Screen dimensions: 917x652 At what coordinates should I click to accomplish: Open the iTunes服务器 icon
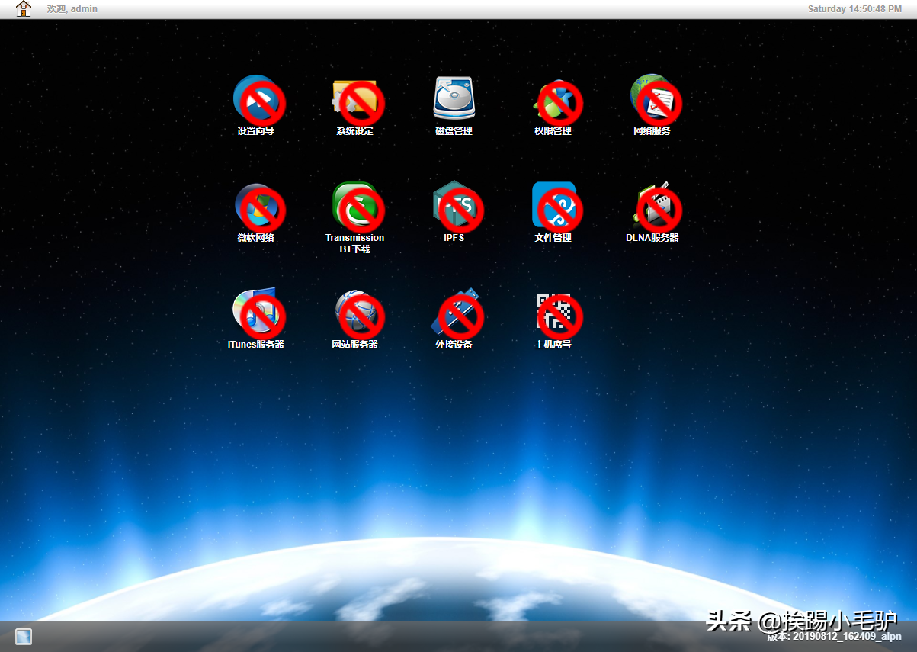point(256,313)
